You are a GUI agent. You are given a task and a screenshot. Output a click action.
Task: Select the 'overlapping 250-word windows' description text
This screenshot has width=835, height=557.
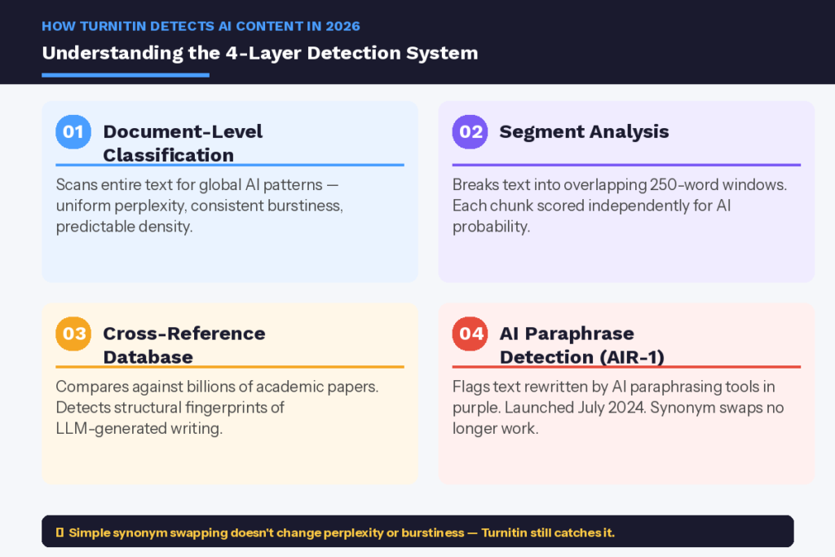[619, 206]
